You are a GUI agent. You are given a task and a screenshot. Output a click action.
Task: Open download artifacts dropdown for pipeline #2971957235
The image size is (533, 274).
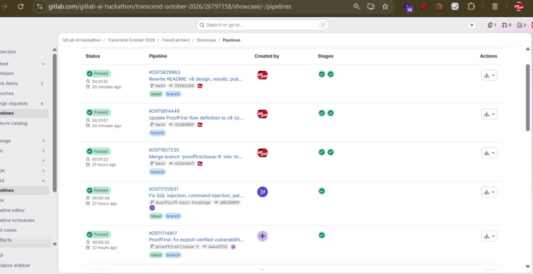[x=489, y=153]
